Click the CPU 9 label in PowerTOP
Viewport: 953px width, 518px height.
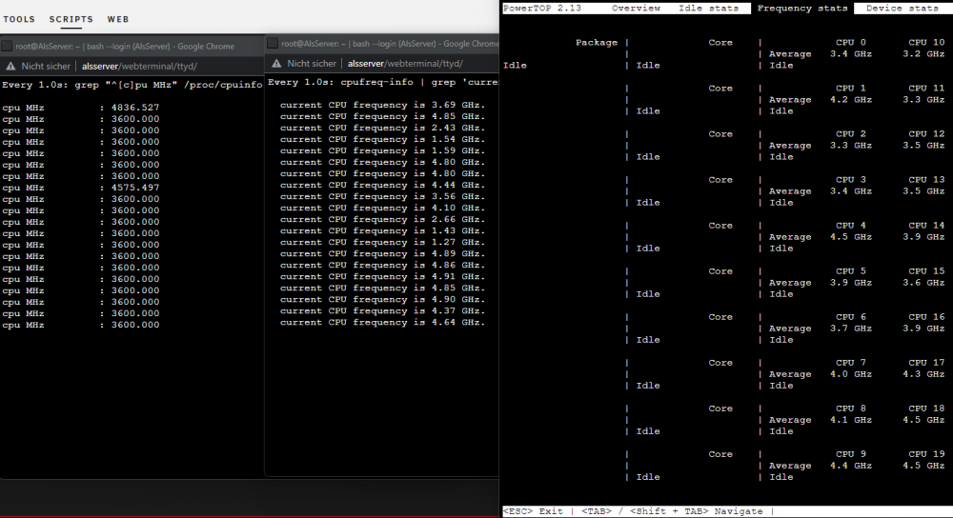[x=851, y=454]
